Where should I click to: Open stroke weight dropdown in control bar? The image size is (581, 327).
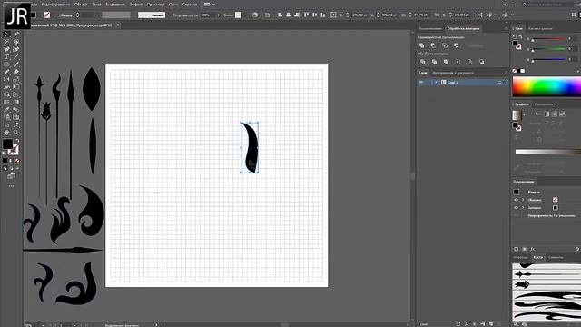tap(97, 15)
